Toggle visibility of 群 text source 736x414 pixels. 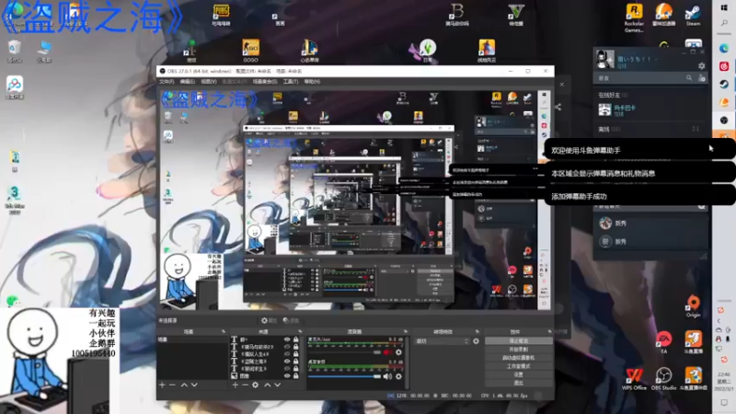pos(287,339)
